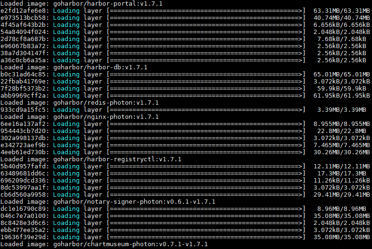The height and width of the screenshot is (249, 372).
Task: Click layer ID 54a84094f024
Action: tap(23, 32)
